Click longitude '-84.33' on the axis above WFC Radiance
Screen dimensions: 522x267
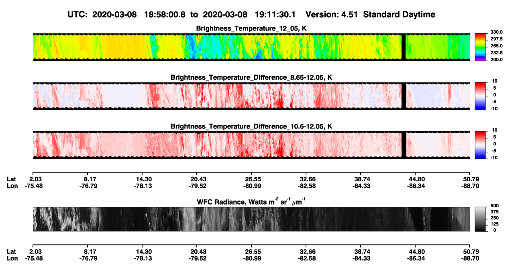[x=361, y=186]
